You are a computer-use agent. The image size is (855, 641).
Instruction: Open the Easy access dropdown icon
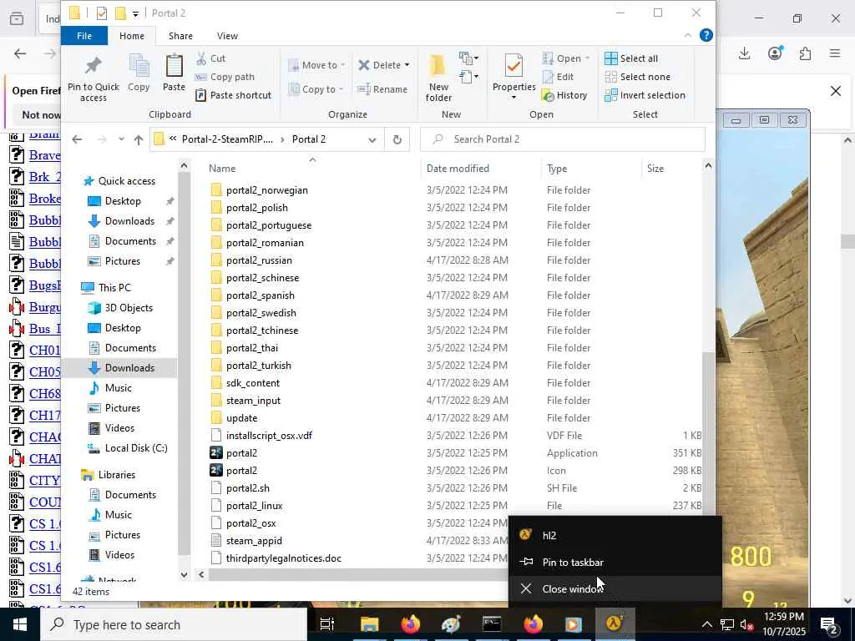(x=468, y=76)
